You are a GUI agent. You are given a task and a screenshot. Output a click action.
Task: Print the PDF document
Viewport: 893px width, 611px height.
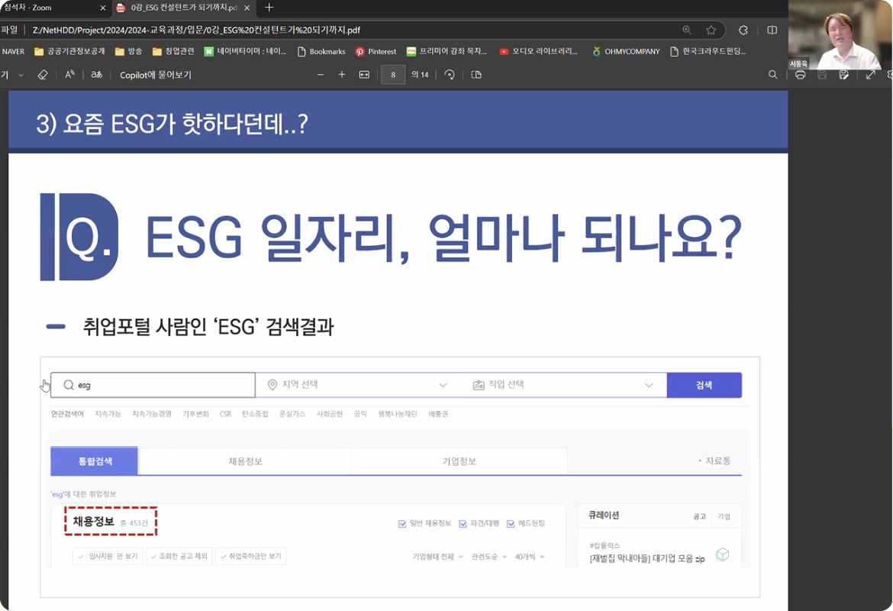[x=800, y=75]
